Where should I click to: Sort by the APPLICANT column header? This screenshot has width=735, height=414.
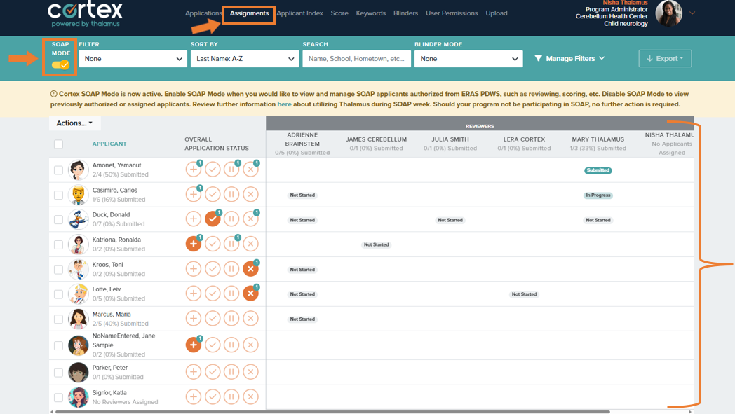click(109, 144)
